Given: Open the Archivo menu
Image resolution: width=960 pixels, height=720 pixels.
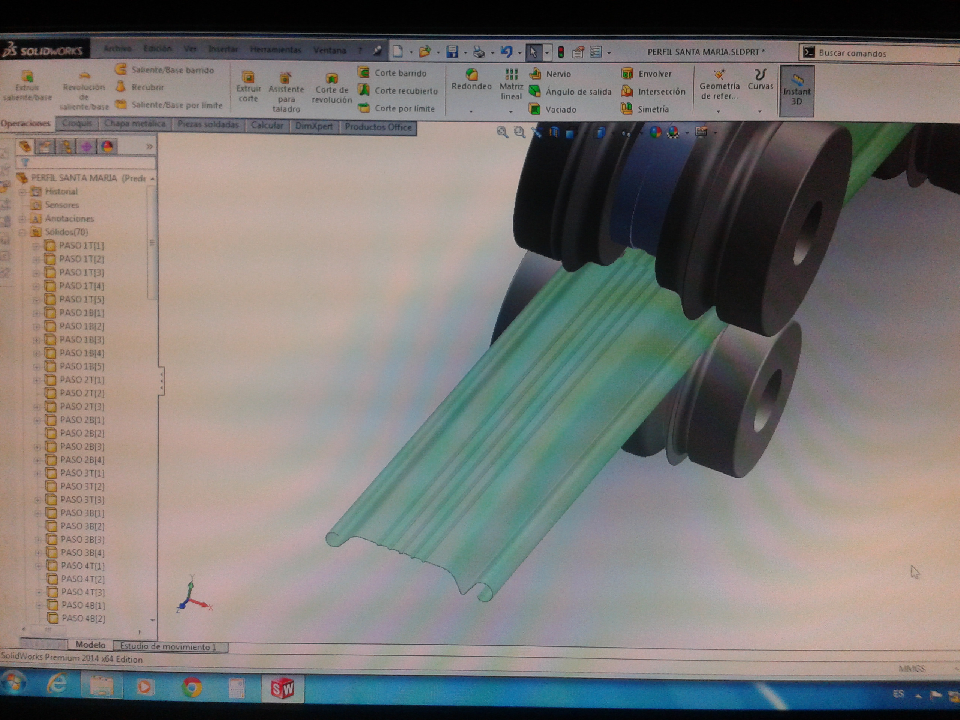Looking at the screenshot, I should point(117,49).
